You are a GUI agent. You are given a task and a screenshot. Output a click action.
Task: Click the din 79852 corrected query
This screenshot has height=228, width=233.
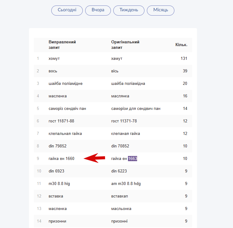click(57, 146)
